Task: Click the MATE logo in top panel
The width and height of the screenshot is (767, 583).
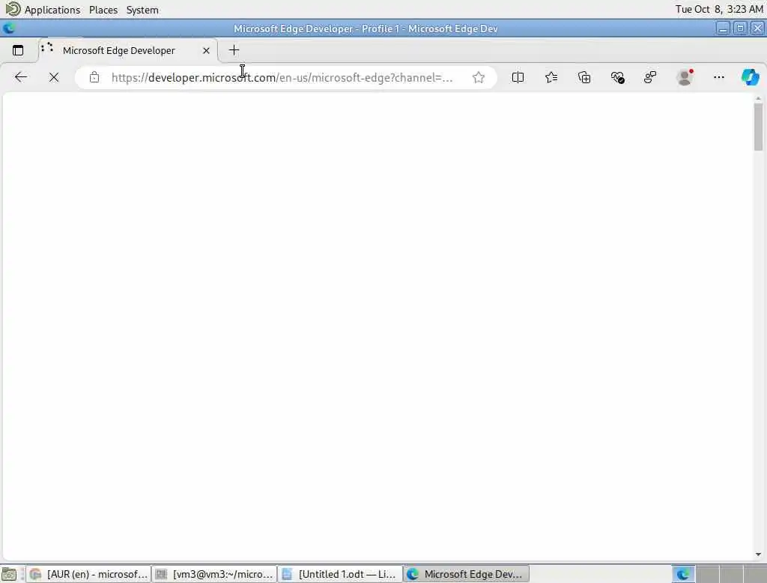Action: pos(13,9)
